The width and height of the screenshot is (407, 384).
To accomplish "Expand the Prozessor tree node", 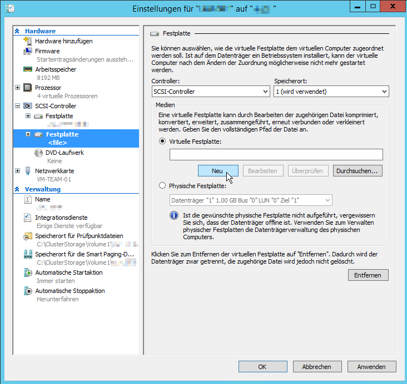I will (x=18, y=88).
